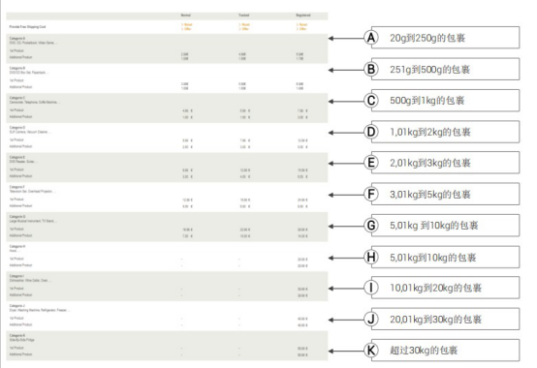Click the circled letter A marker
This screenshot has width=537, height=368.
coord(371,38)
